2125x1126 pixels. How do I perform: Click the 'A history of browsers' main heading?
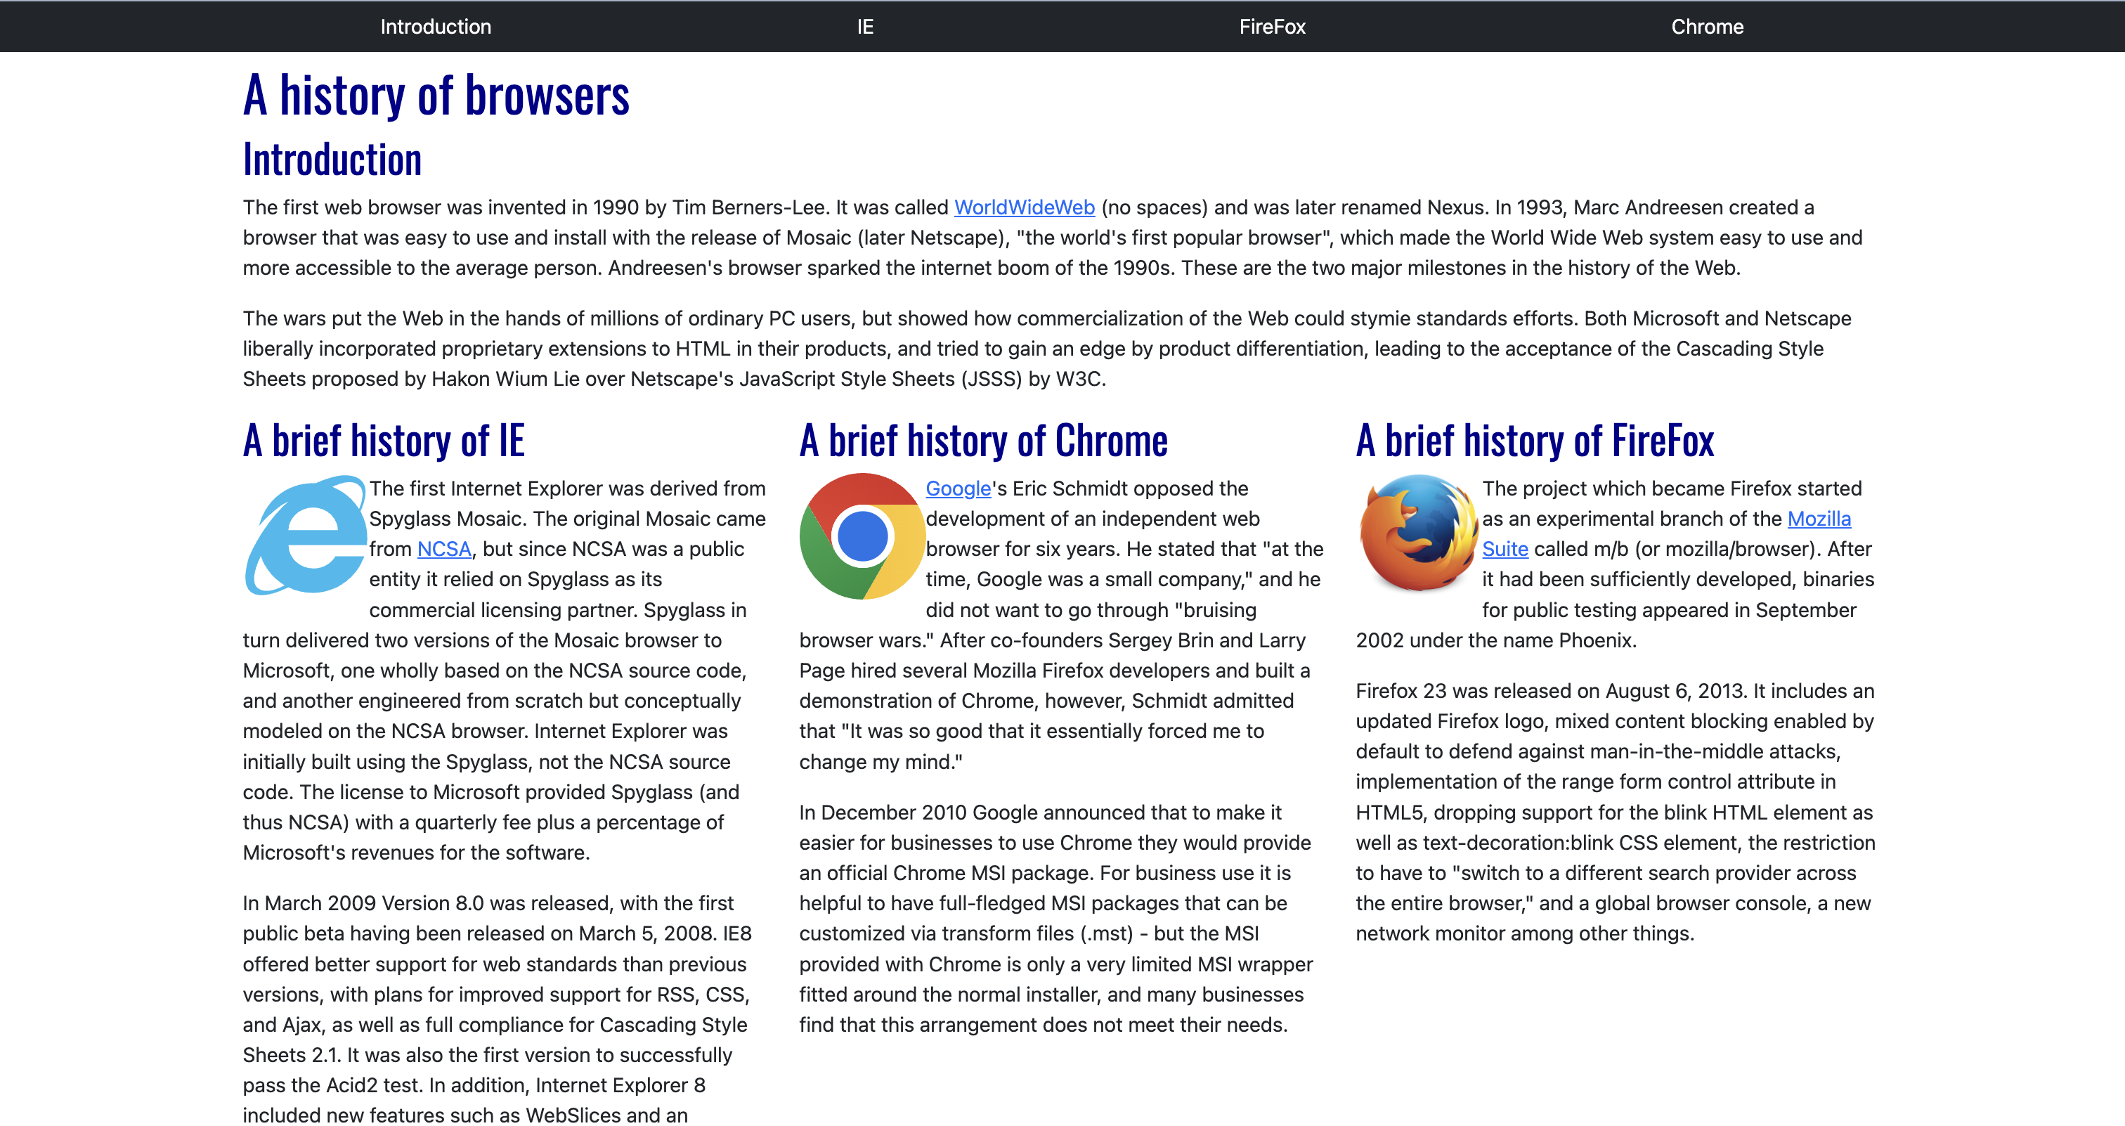(436, 94)
